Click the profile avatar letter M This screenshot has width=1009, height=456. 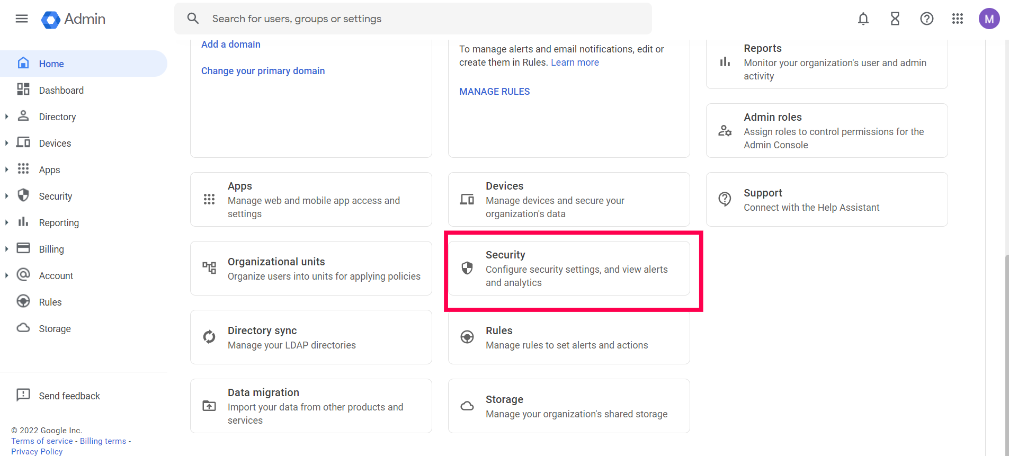click(x=989, y=19)
